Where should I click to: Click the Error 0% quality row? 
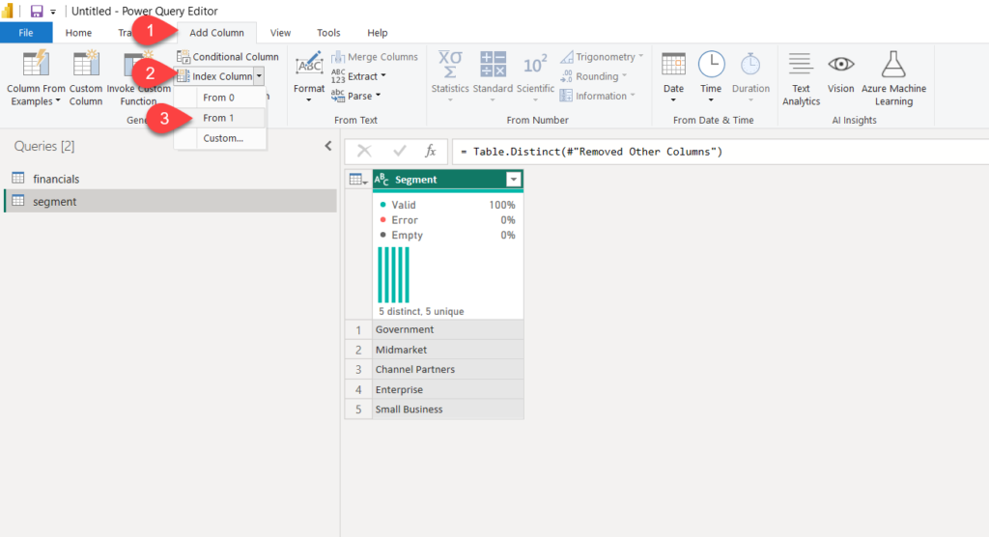447,220
